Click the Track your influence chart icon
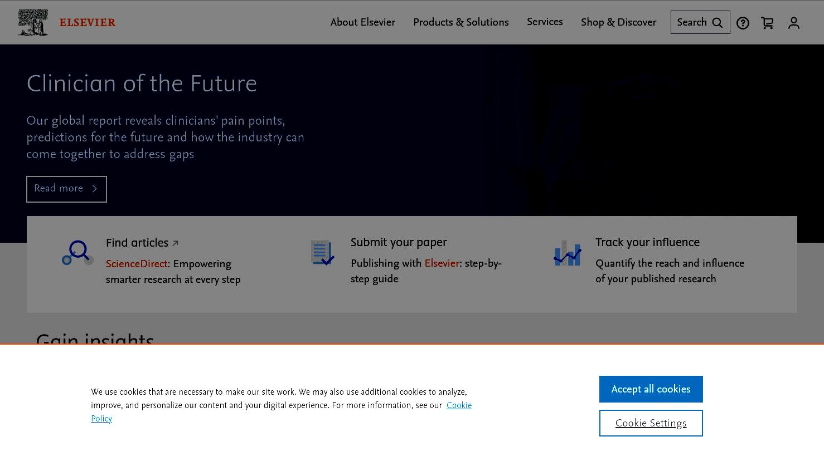824x466 pixels. (x=568, y=253)
